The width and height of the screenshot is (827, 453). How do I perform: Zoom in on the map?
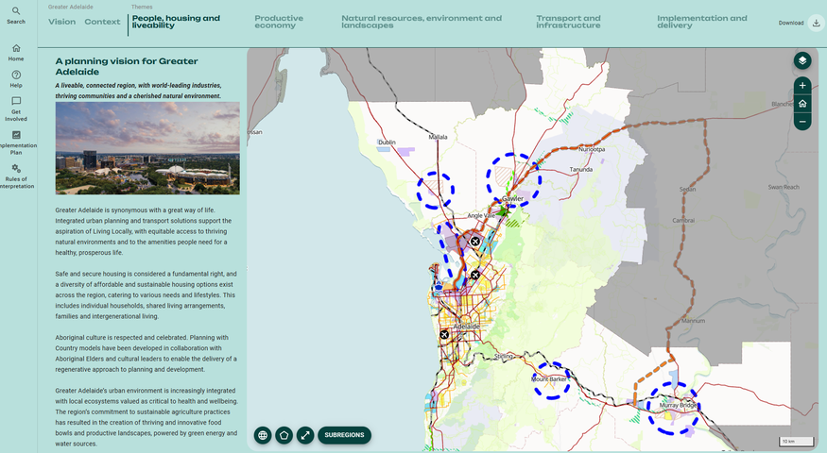tap(802, 85)
